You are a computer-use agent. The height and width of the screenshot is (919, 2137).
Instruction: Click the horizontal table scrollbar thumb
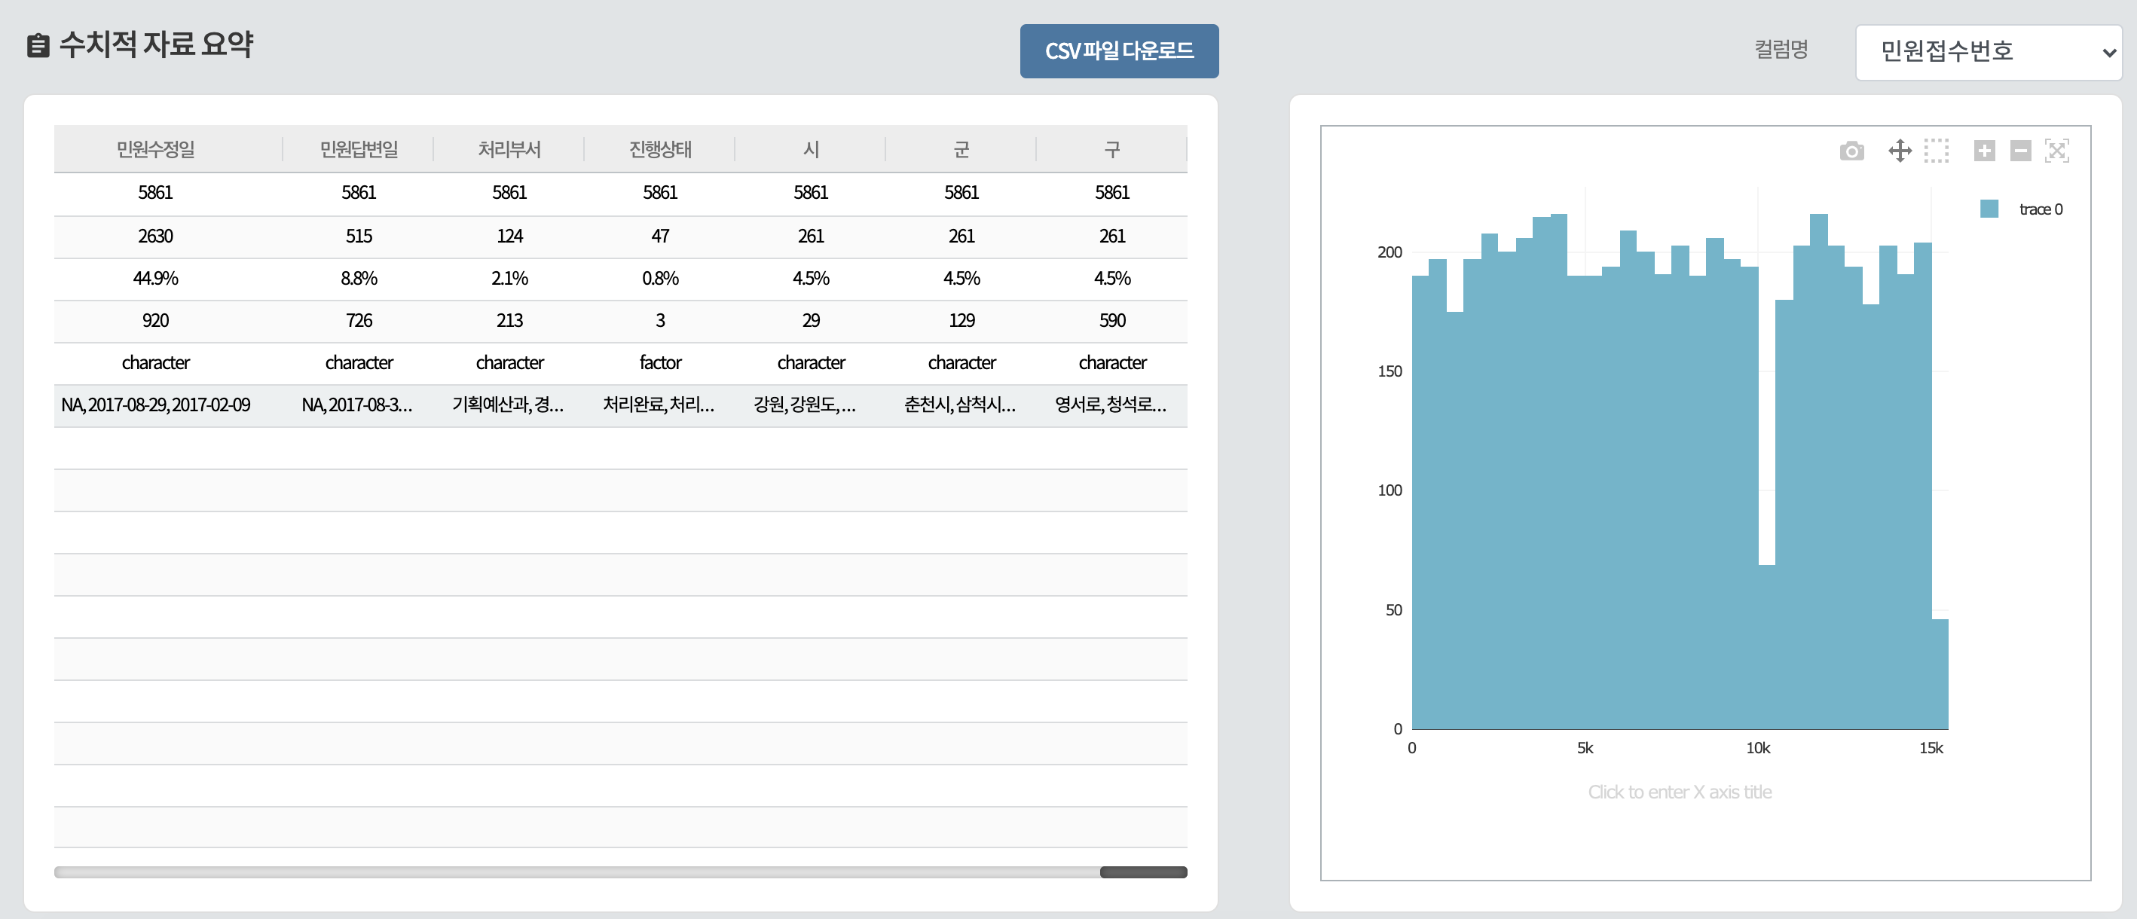point(1142,872)
